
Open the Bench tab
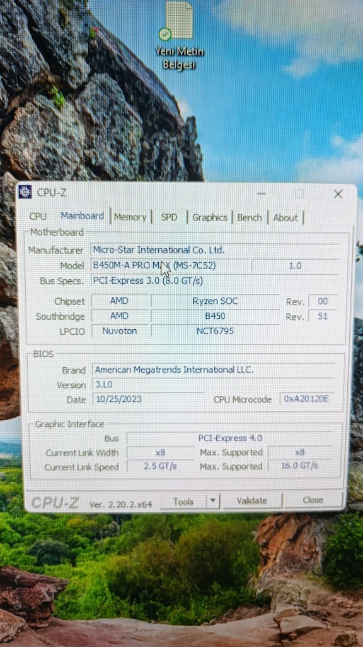click(x=250, y=217)
